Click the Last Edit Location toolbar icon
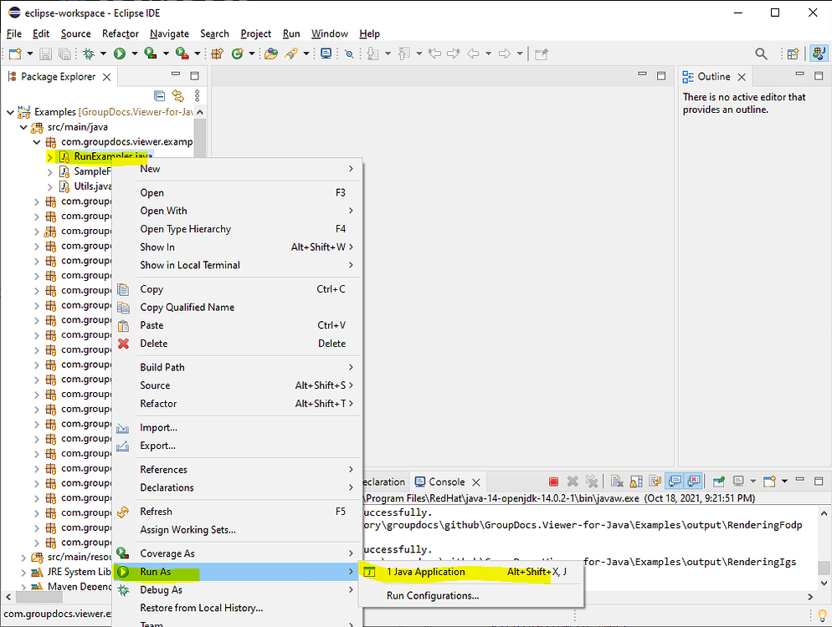 [434, 54]
